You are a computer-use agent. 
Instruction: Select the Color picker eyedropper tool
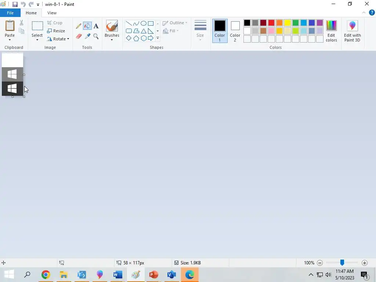(x=87, y=36)
